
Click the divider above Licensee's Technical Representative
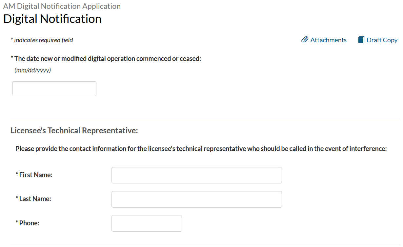(x=205, y=118)
